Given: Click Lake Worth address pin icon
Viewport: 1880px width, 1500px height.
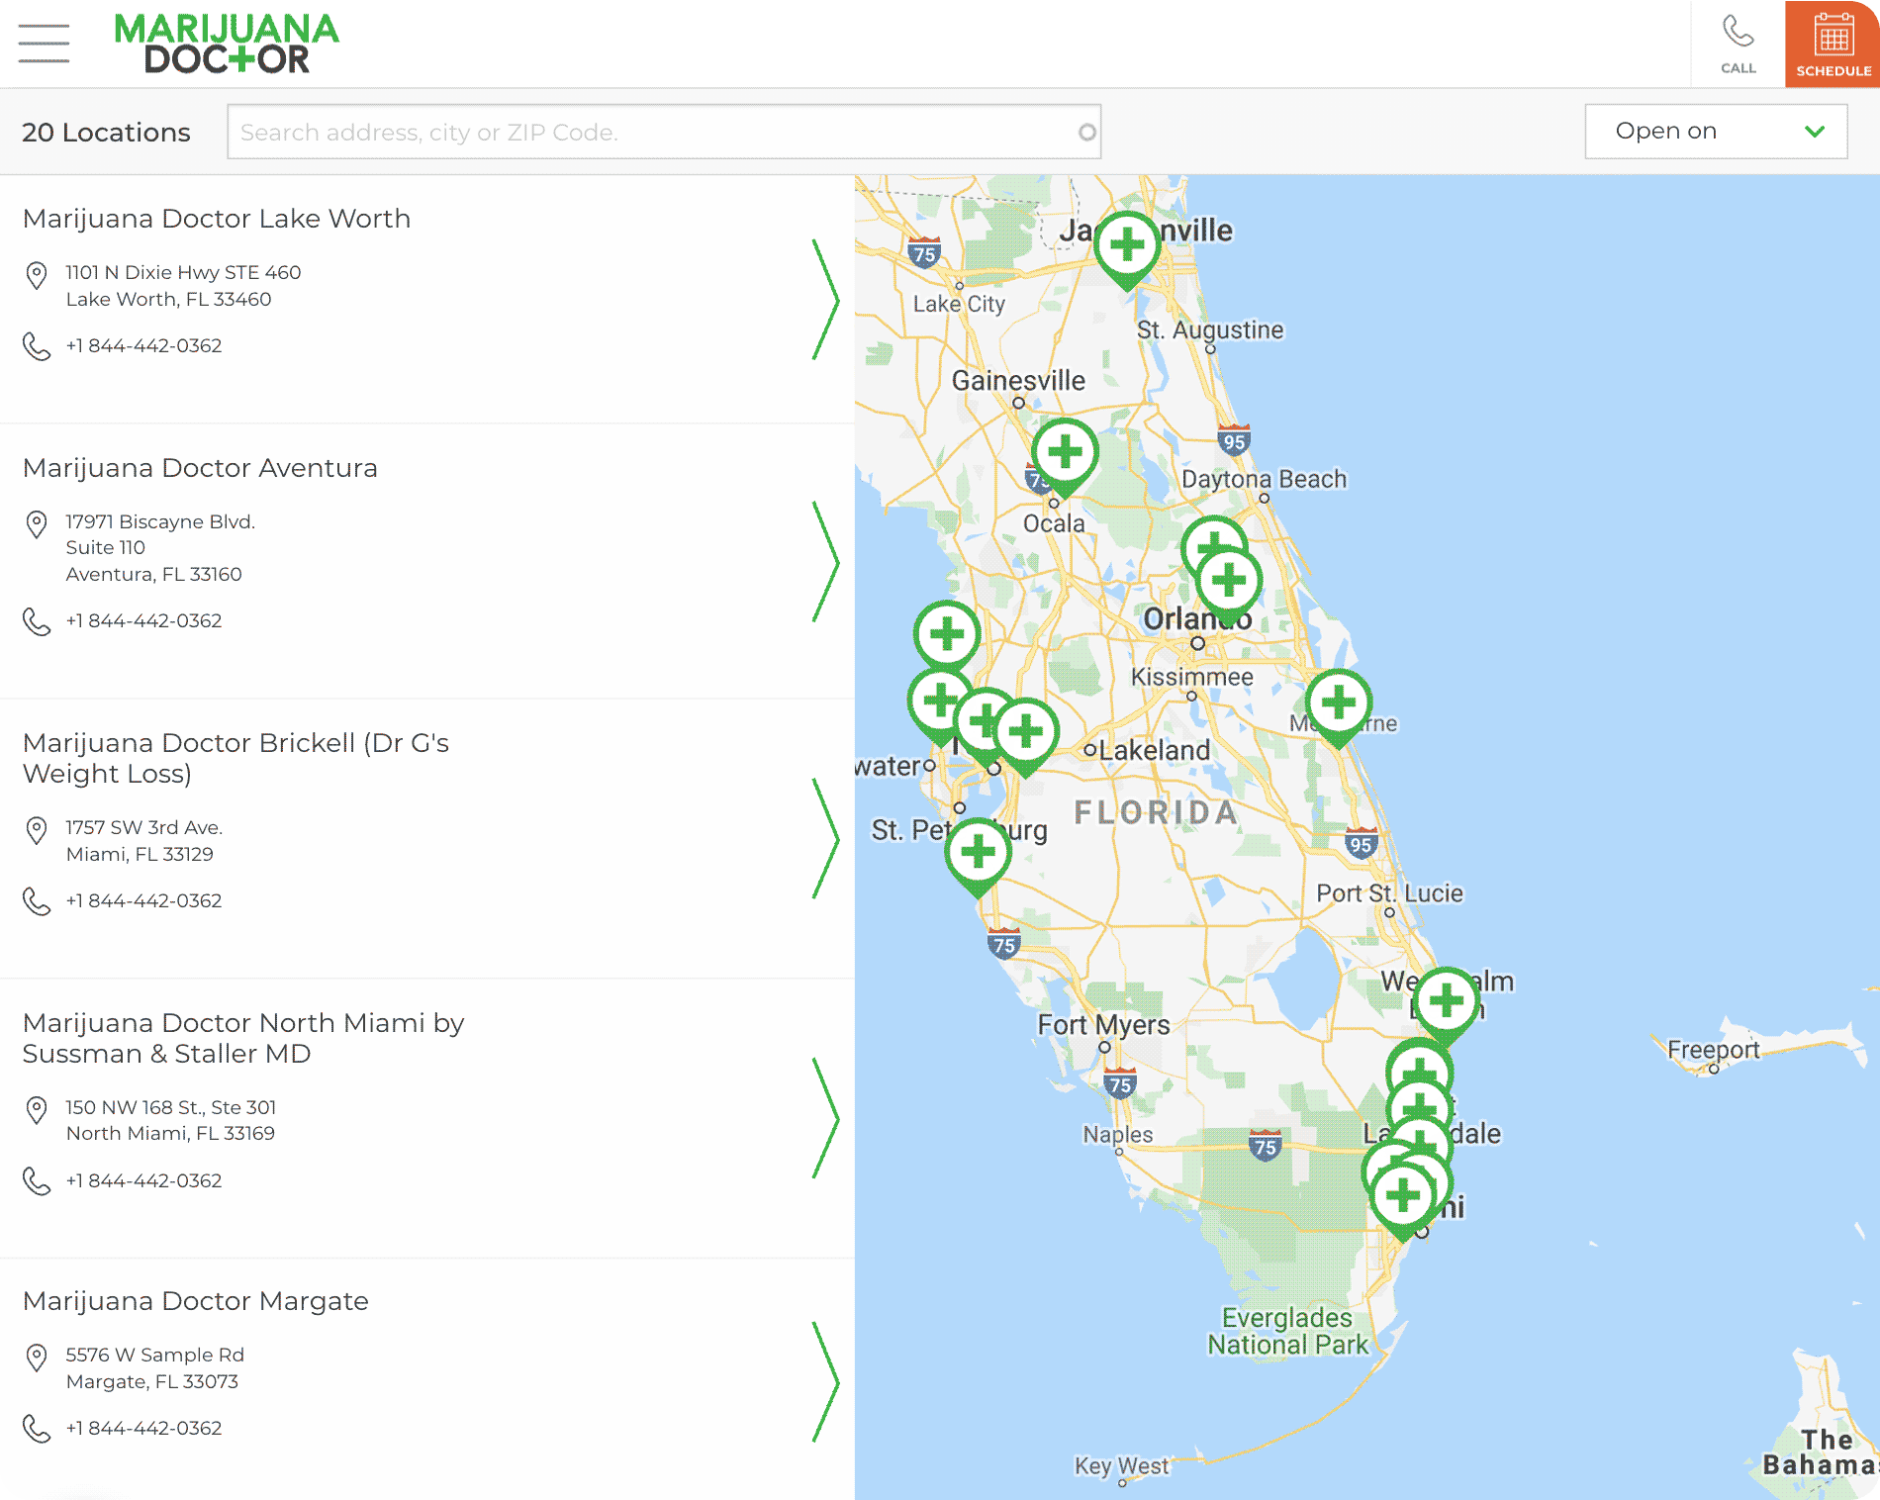Looking at the screenshot, I should pyautogui.click(x=37, y=275).
